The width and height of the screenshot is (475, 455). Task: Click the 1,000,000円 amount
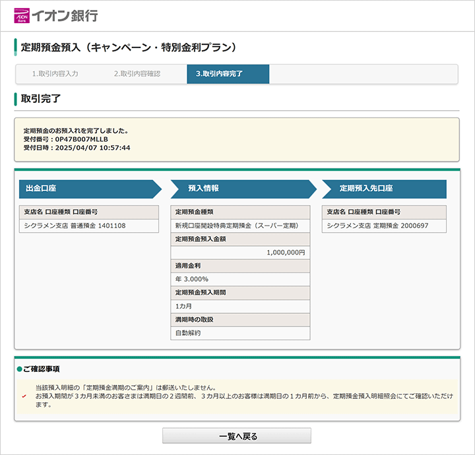point(286,253)
